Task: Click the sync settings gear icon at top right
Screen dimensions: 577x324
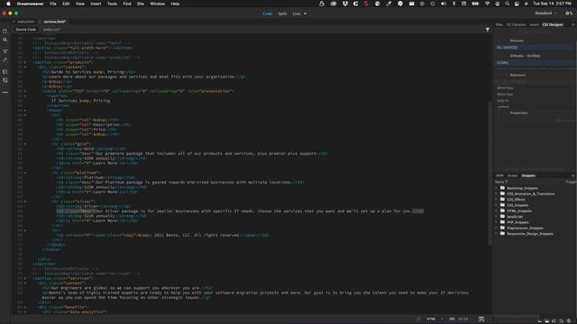Action: click(569, 13)
